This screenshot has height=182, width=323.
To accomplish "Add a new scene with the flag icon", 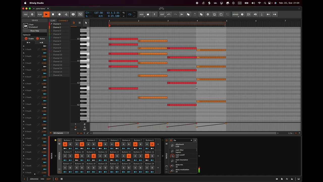I will [x=154, y=14].
